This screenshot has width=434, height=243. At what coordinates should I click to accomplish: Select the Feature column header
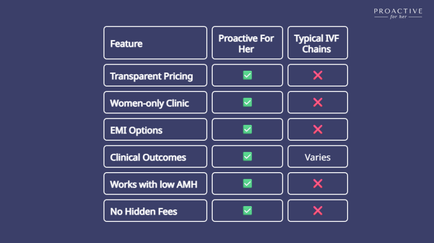[155, 43]
